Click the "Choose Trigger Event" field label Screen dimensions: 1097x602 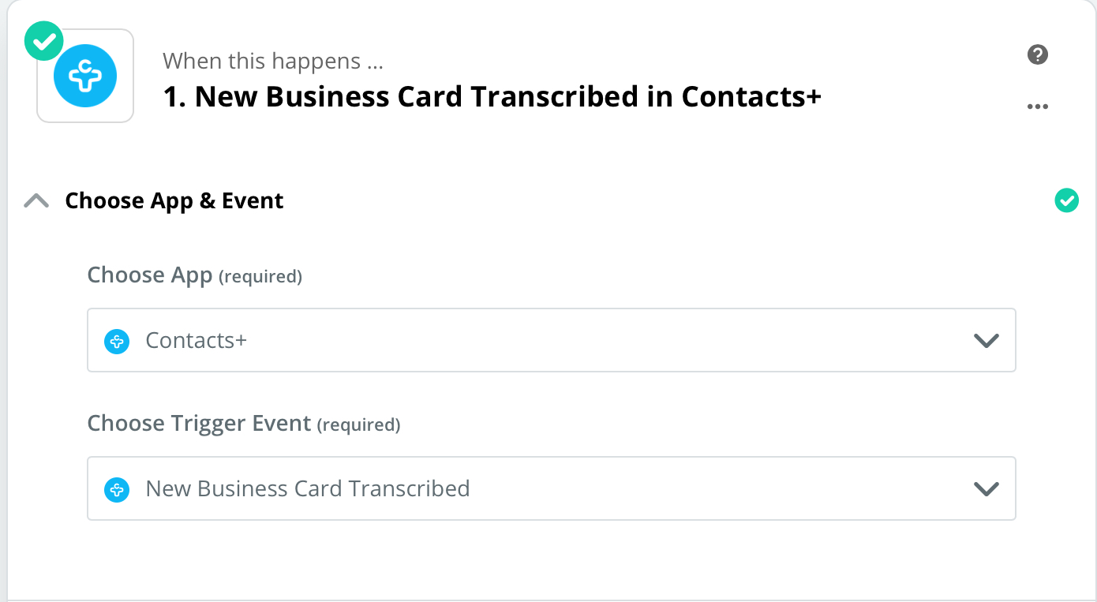[x=199, y=424]
